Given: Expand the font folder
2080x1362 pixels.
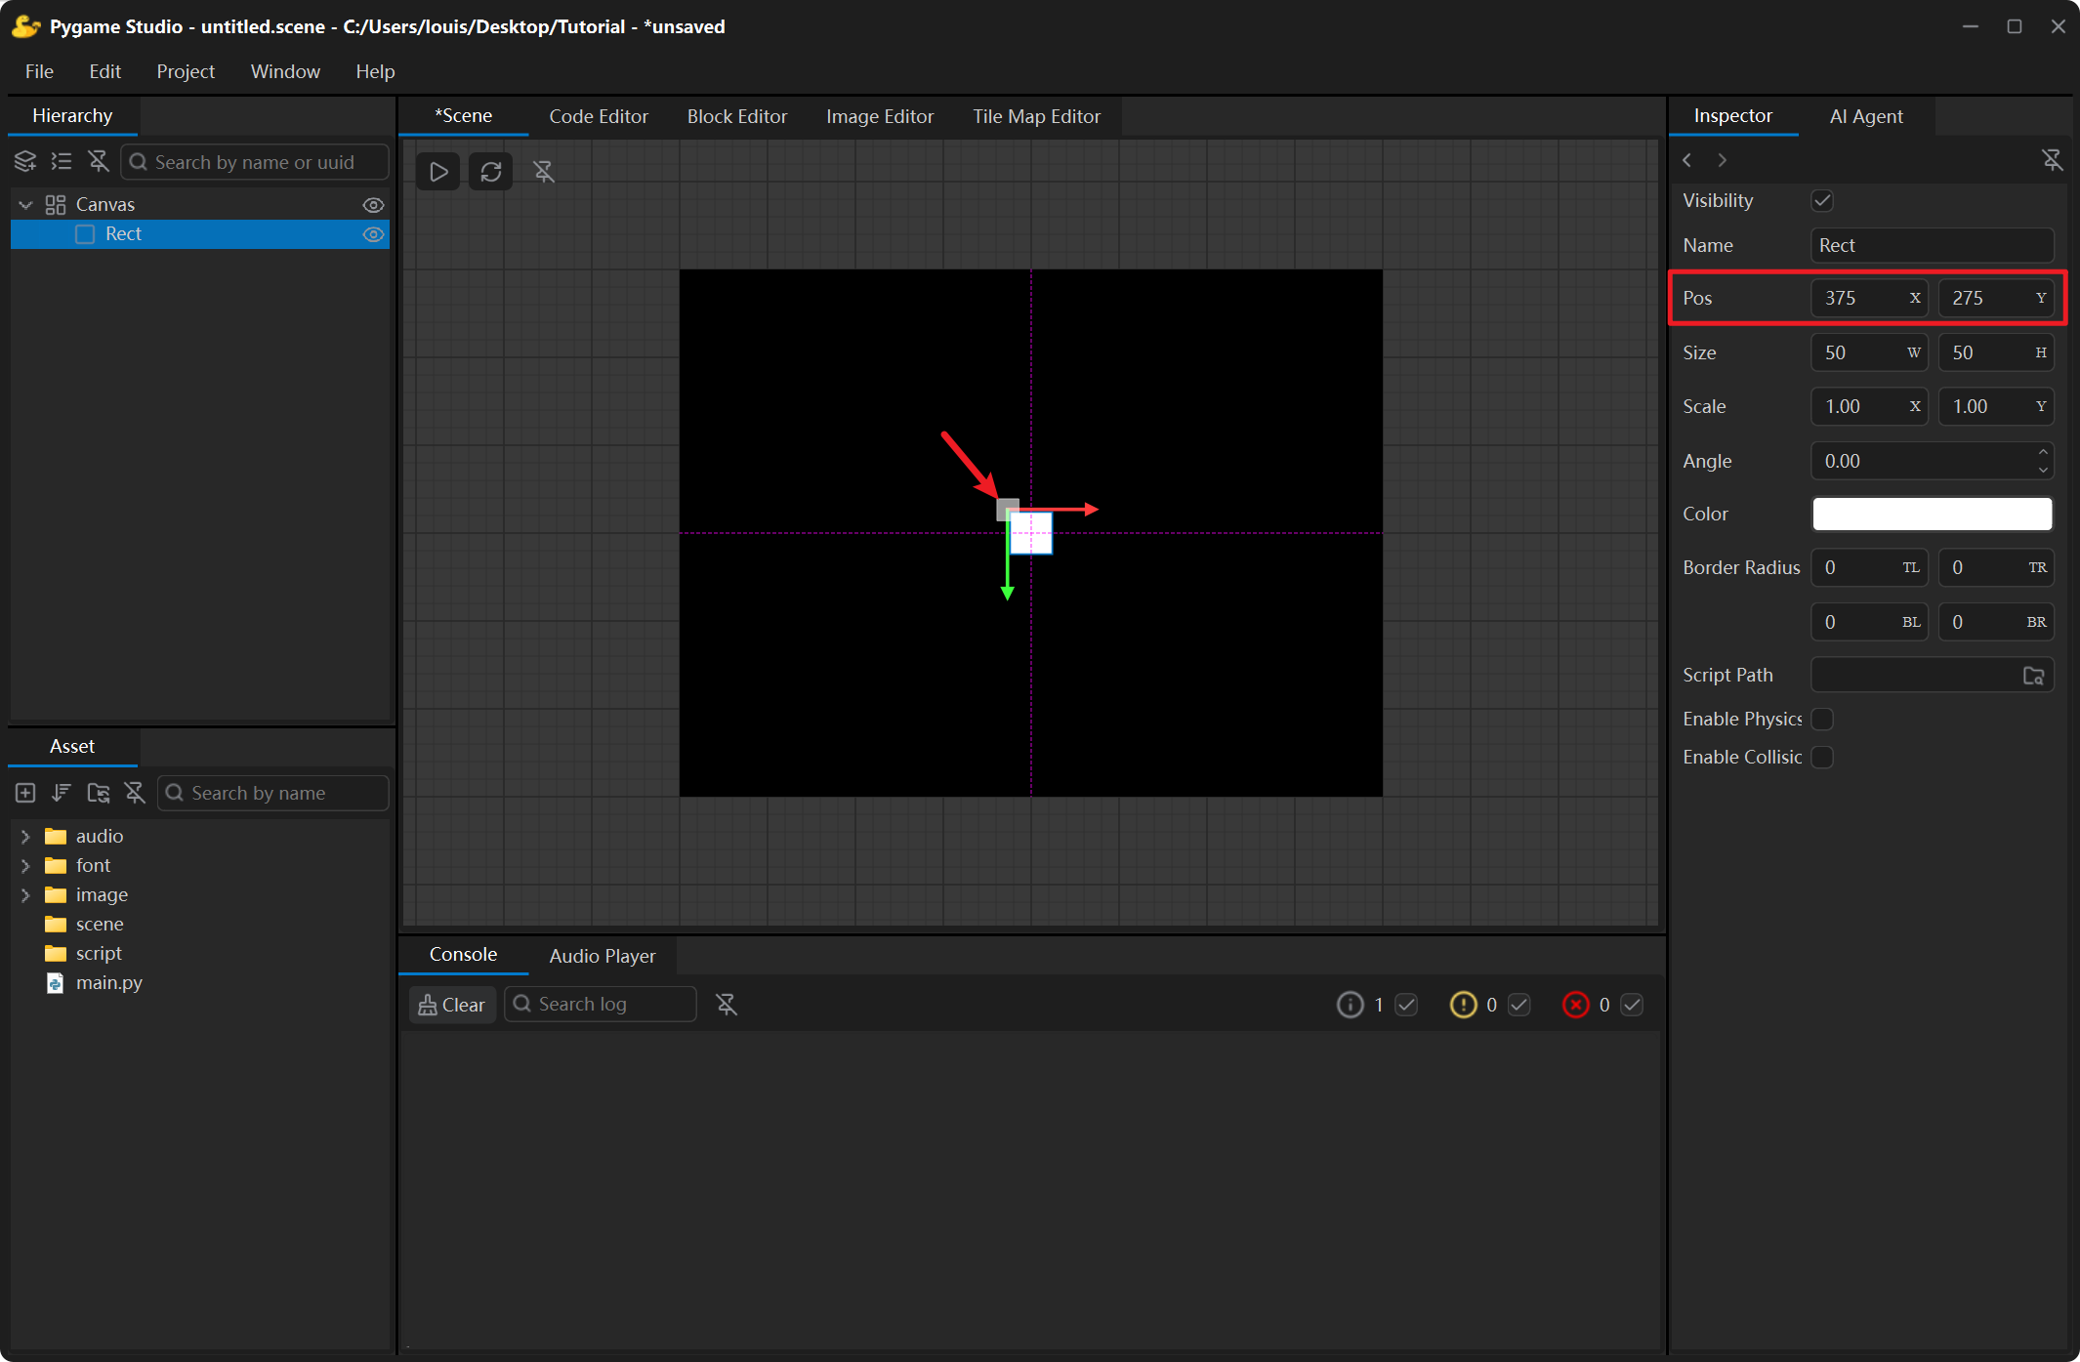Looking at the screenshot, I should pyautogui.click(x=26, y=866).
